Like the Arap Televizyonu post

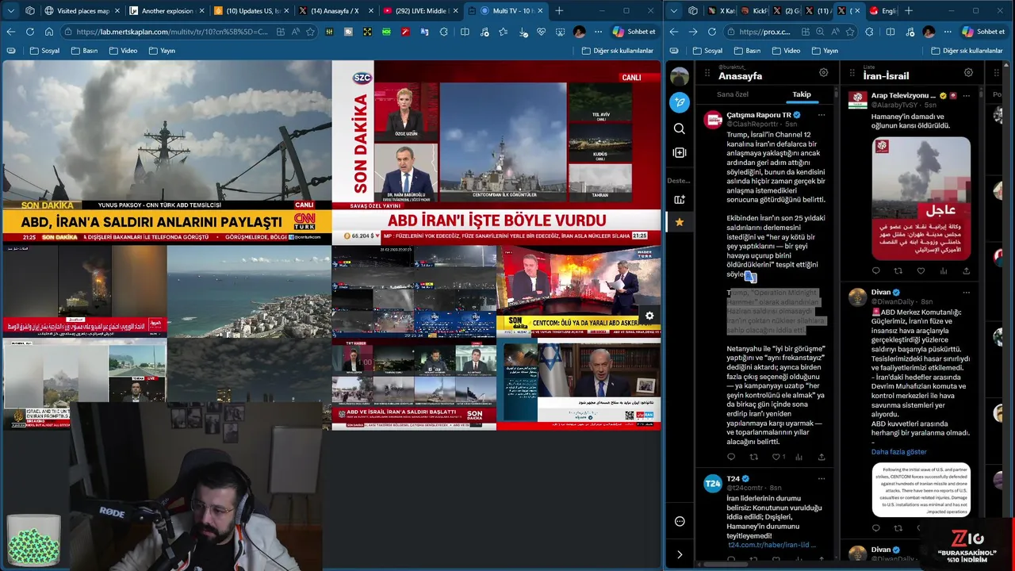pos(921,270)
